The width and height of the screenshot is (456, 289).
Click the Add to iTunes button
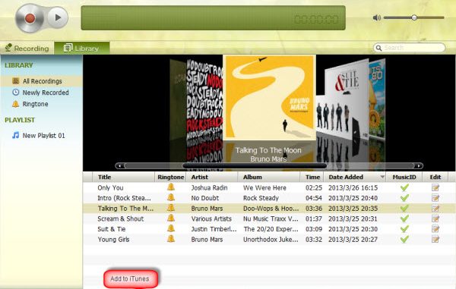[x=130, y=278]
